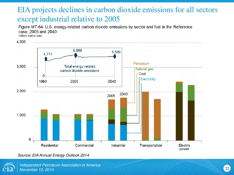This screenshot has height=175, width=234.
Task: Click the Coal legend label
Action: [142, 74]
